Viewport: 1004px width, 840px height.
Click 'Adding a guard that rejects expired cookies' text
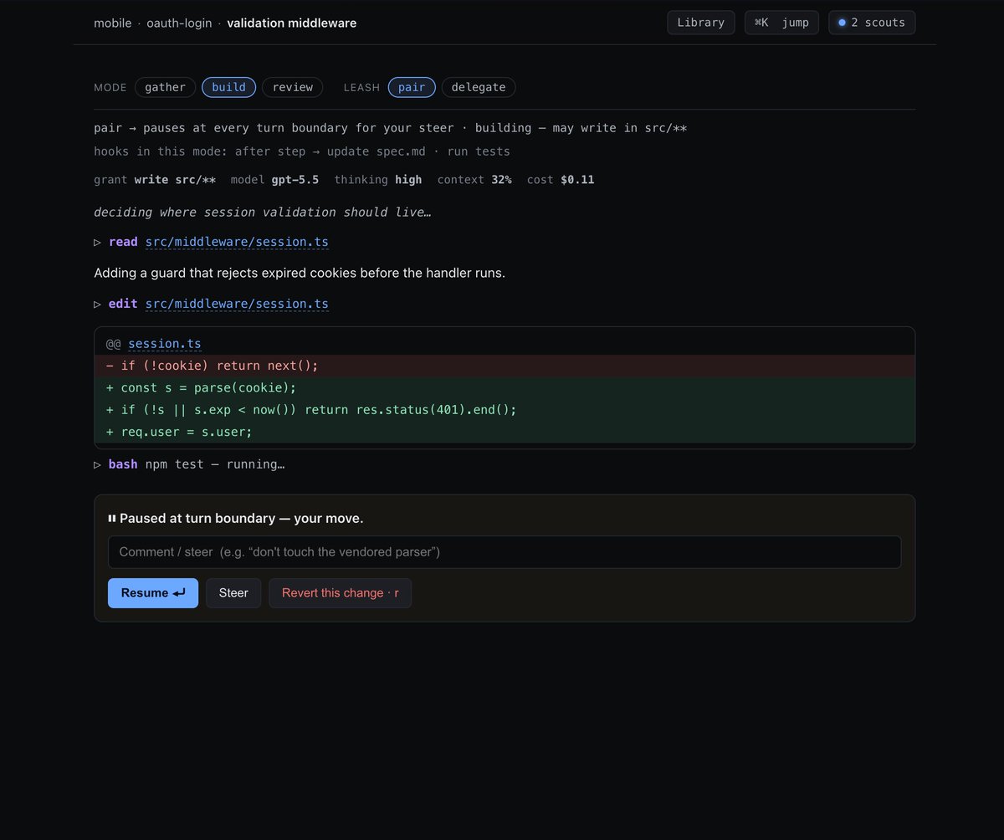(x=300, y=273)
